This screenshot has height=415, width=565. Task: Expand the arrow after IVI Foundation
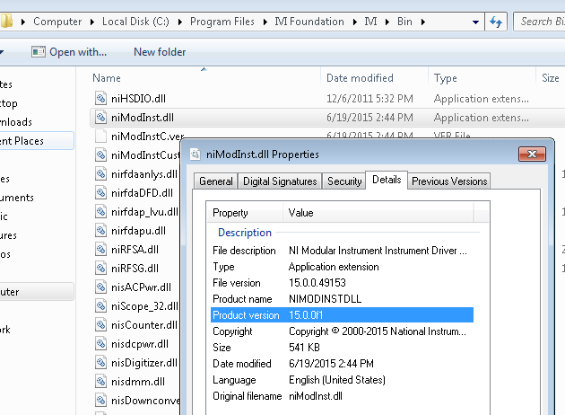355,22
